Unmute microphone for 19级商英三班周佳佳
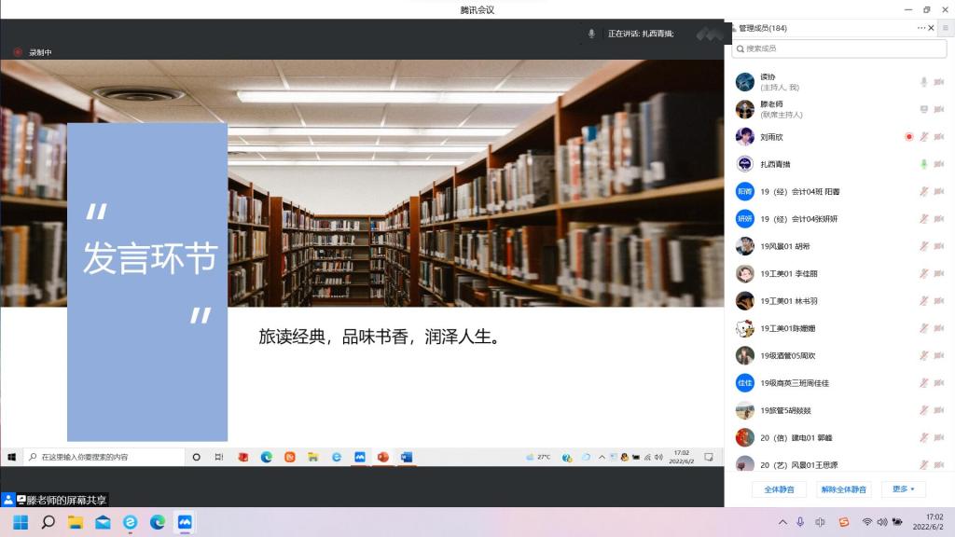Viewport: 955px width, 537px height. point(924,383)
